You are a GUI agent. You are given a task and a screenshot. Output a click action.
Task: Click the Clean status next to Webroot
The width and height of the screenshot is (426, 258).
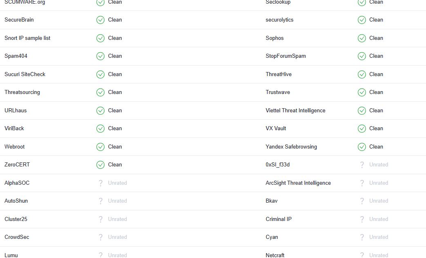tap(115, 147)
